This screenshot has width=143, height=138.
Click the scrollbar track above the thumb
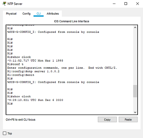pos(135,57)
